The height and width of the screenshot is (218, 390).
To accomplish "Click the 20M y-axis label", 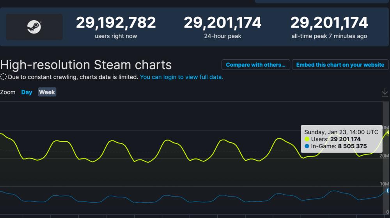I will [384, 156].
